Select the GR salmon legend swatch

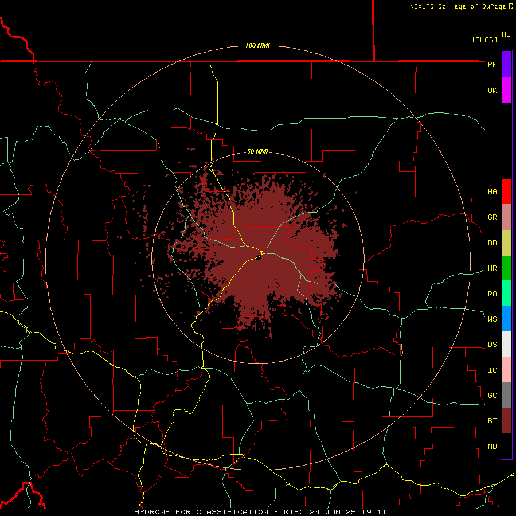point(506,217)
